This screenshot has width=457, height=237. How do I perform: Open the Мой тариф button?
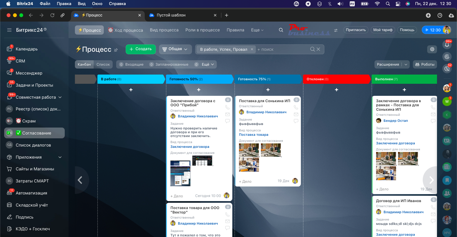tap(383, 30)
